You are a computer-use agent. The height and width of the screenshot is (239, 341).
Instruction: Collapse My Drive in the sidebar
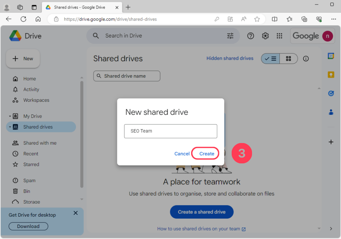click(10, 116)
